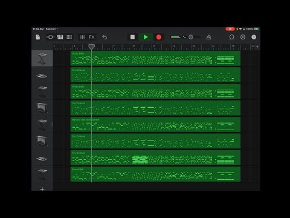Open the help question mark icon

click(x=254, y=37)
